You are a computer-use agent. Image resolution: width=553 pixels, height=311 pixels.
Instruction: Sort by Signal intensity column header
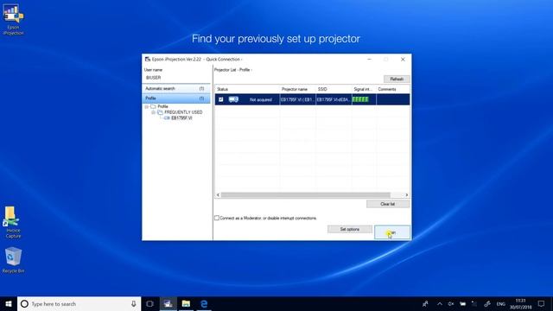pos(364,89)
